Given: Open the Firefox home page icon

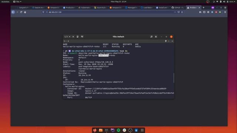Looking at the screenshot, I should 25,12.
